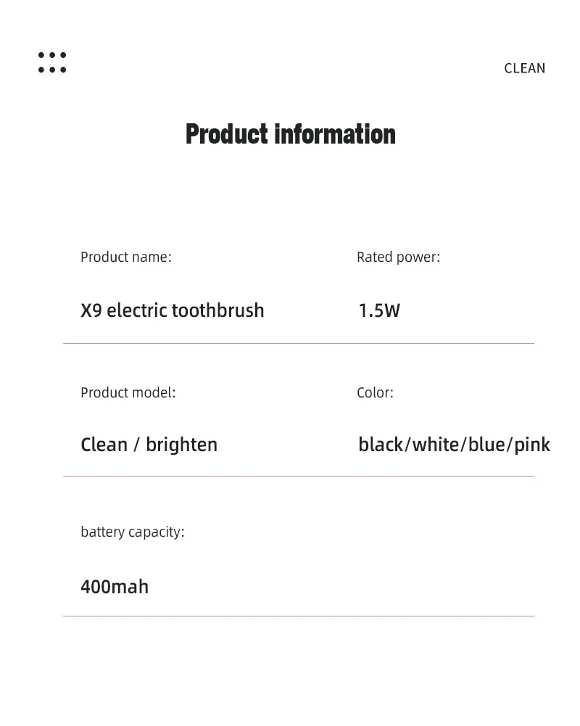Screen dimensions: 580x726
Task: Click the word 'toothbrush' in product name
Action: tap(217, 310)
